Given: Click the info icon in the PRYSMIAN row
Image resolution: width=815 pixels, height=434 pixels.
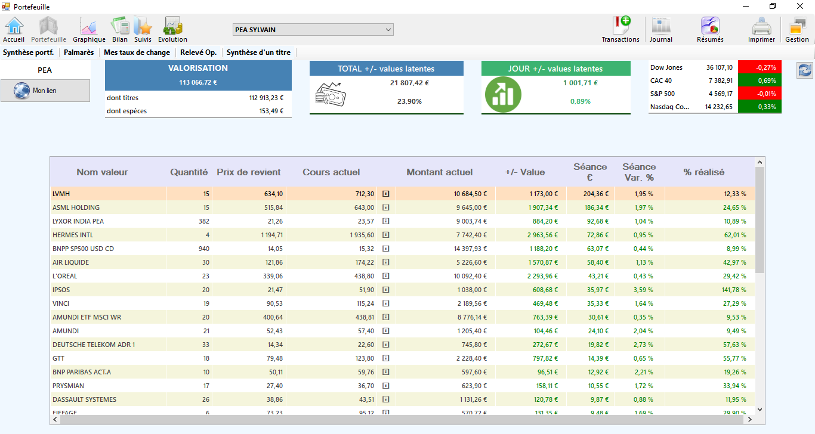Looking at the screenshot, I should [385, 386].
